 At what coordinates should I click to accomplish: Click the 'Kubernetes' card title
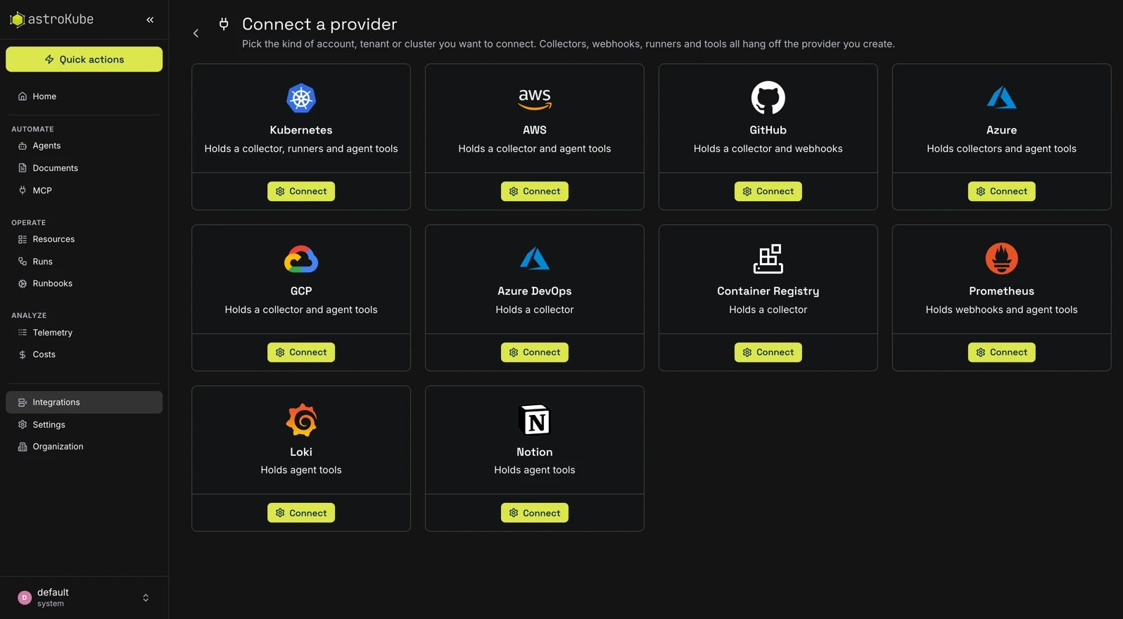[301, 130]
